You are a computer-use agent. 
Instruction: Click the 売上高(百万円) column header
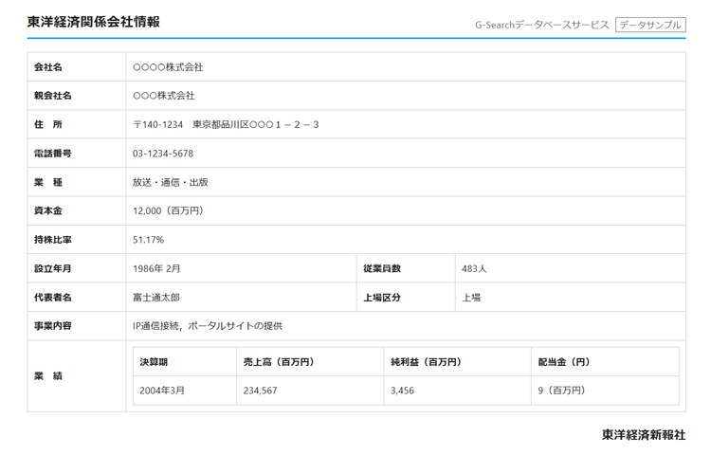279,362
